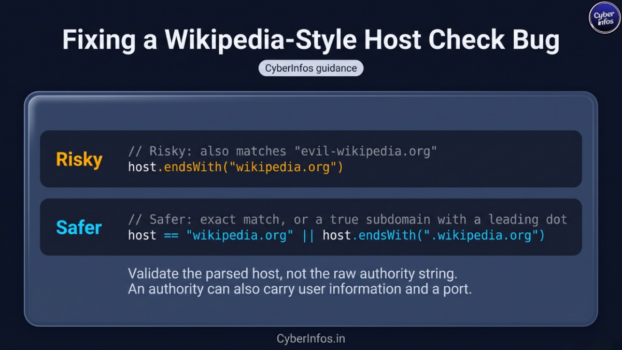Select the code line starting 'host == "wikipedia.org"'
The height and width of the screenshot is (350, 622).
click(x=336, y=235)
